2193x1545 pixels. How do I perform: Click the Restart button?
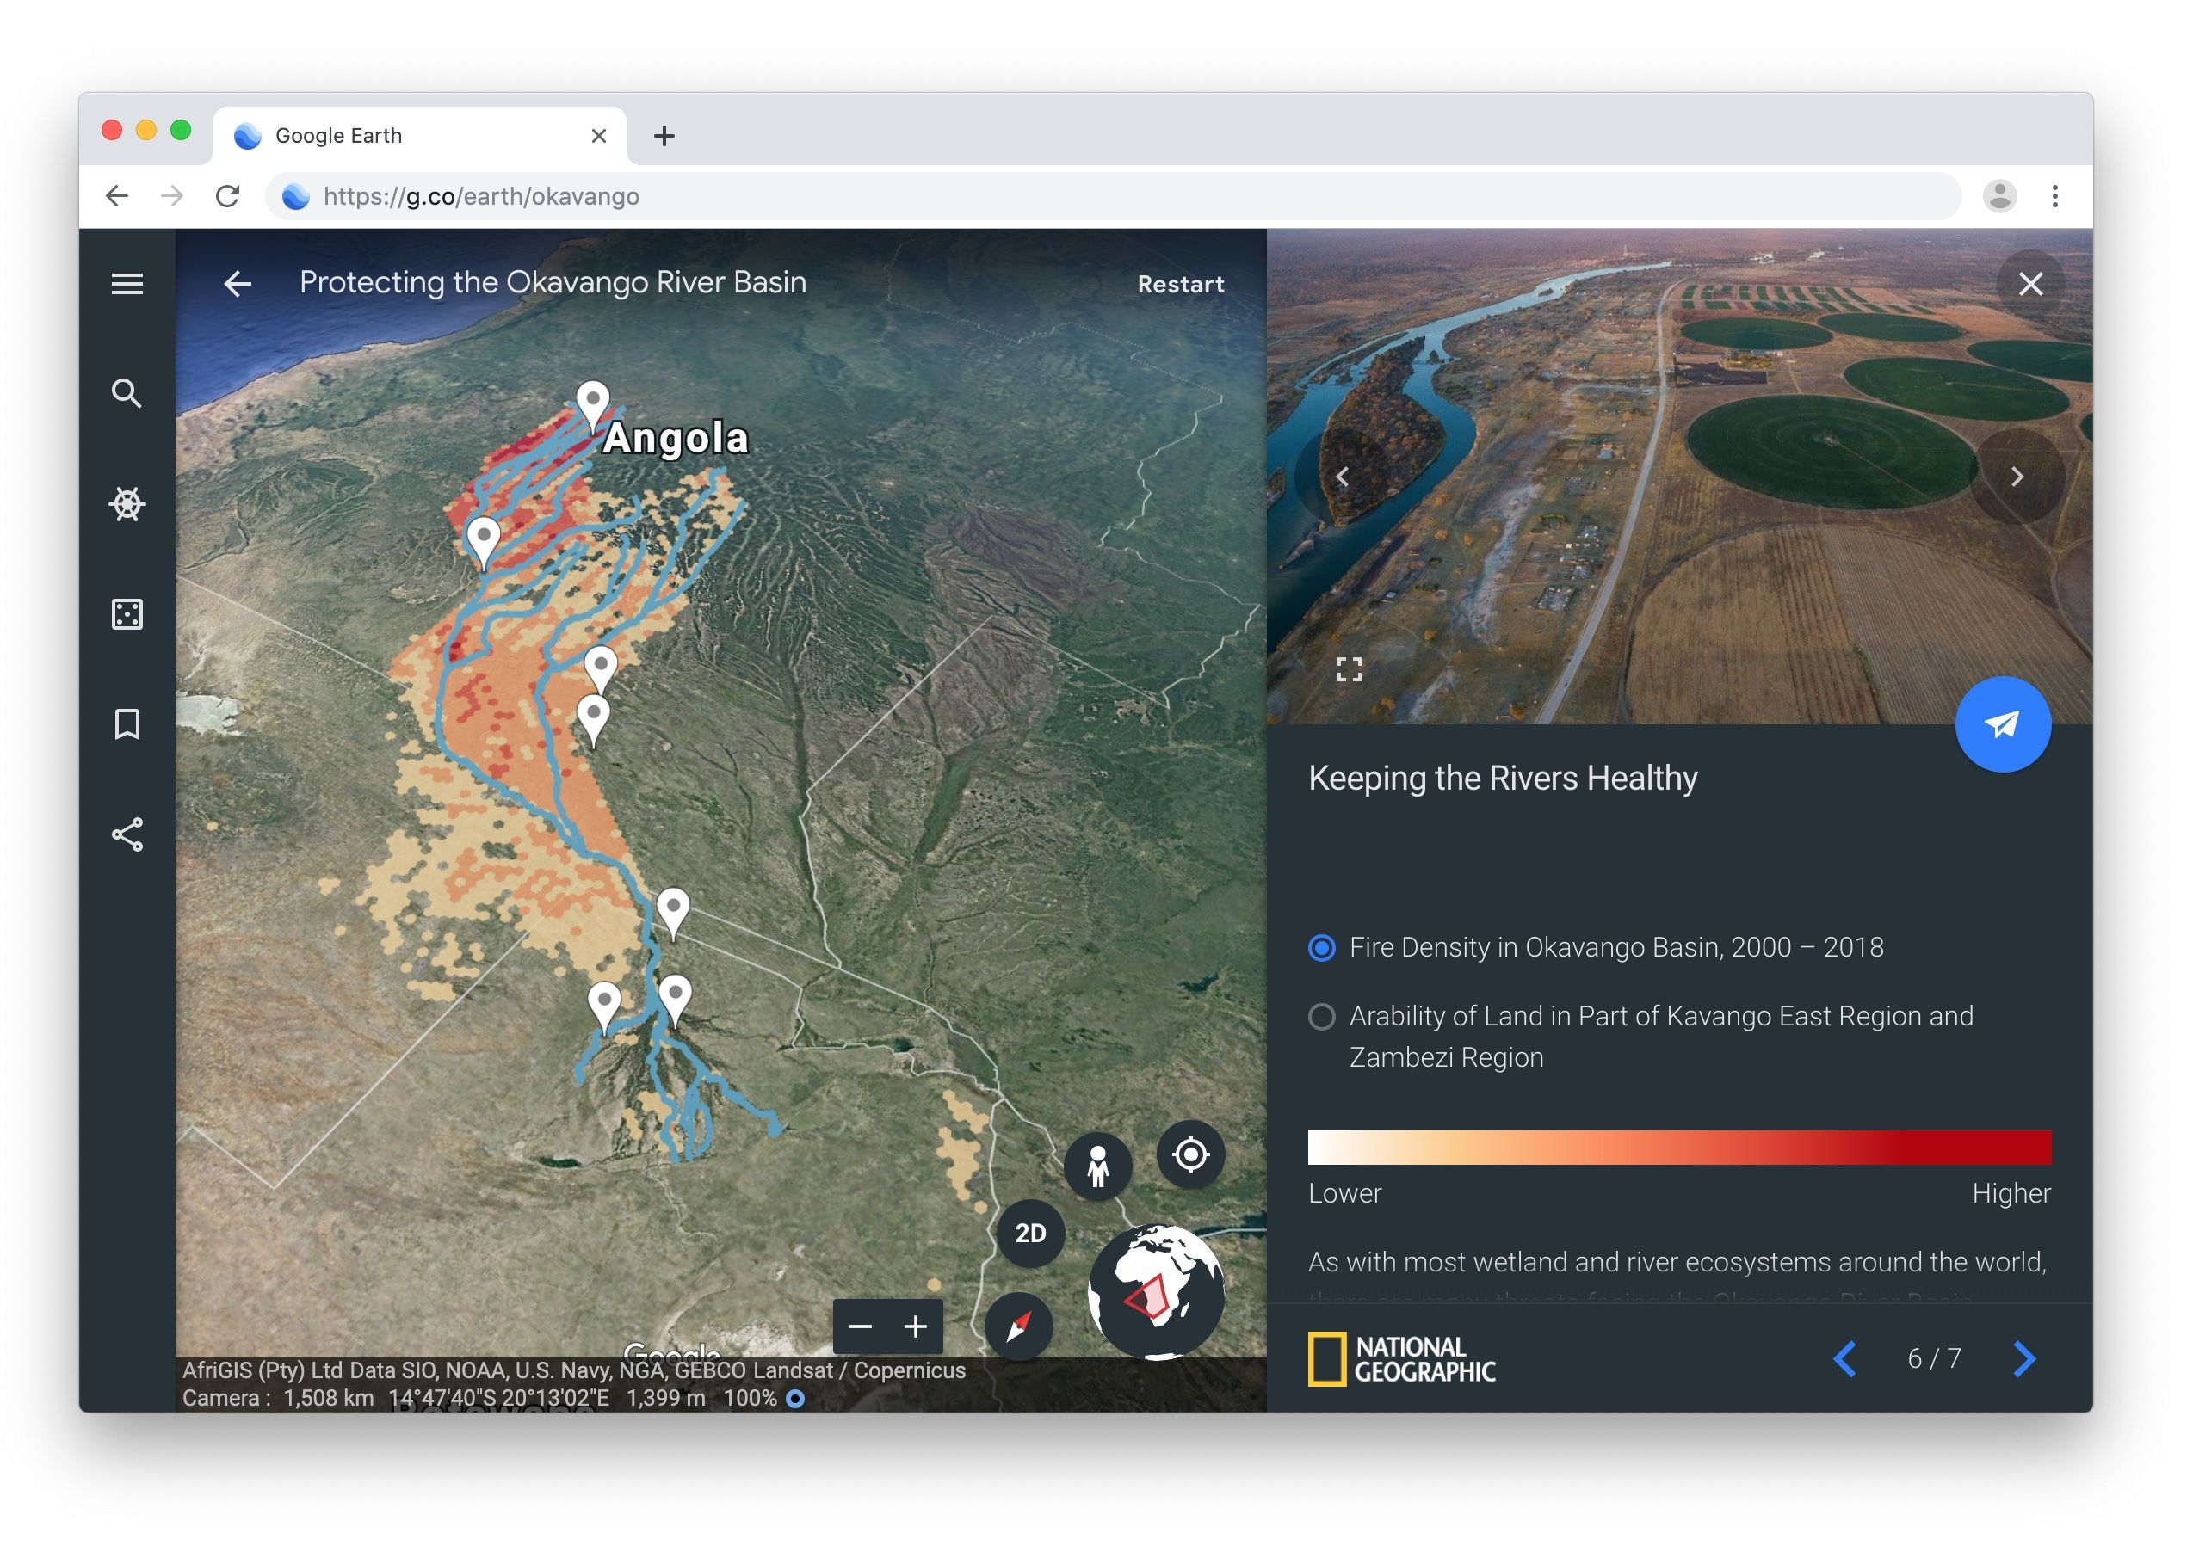[x=1181, y=285]
